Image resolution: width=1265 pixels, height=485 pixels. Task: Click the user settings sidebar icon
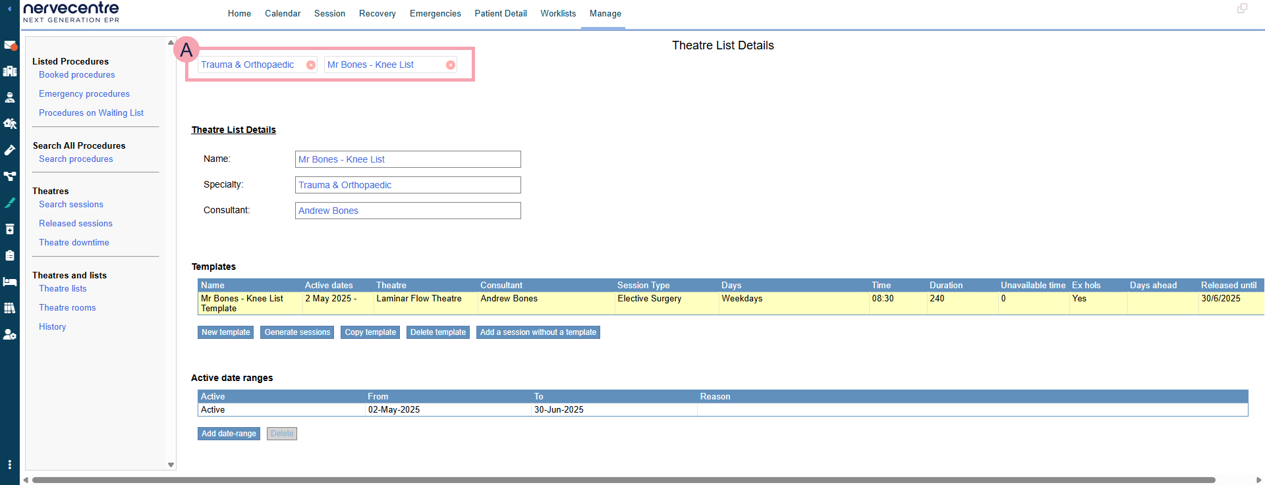[x=10, y=334]
